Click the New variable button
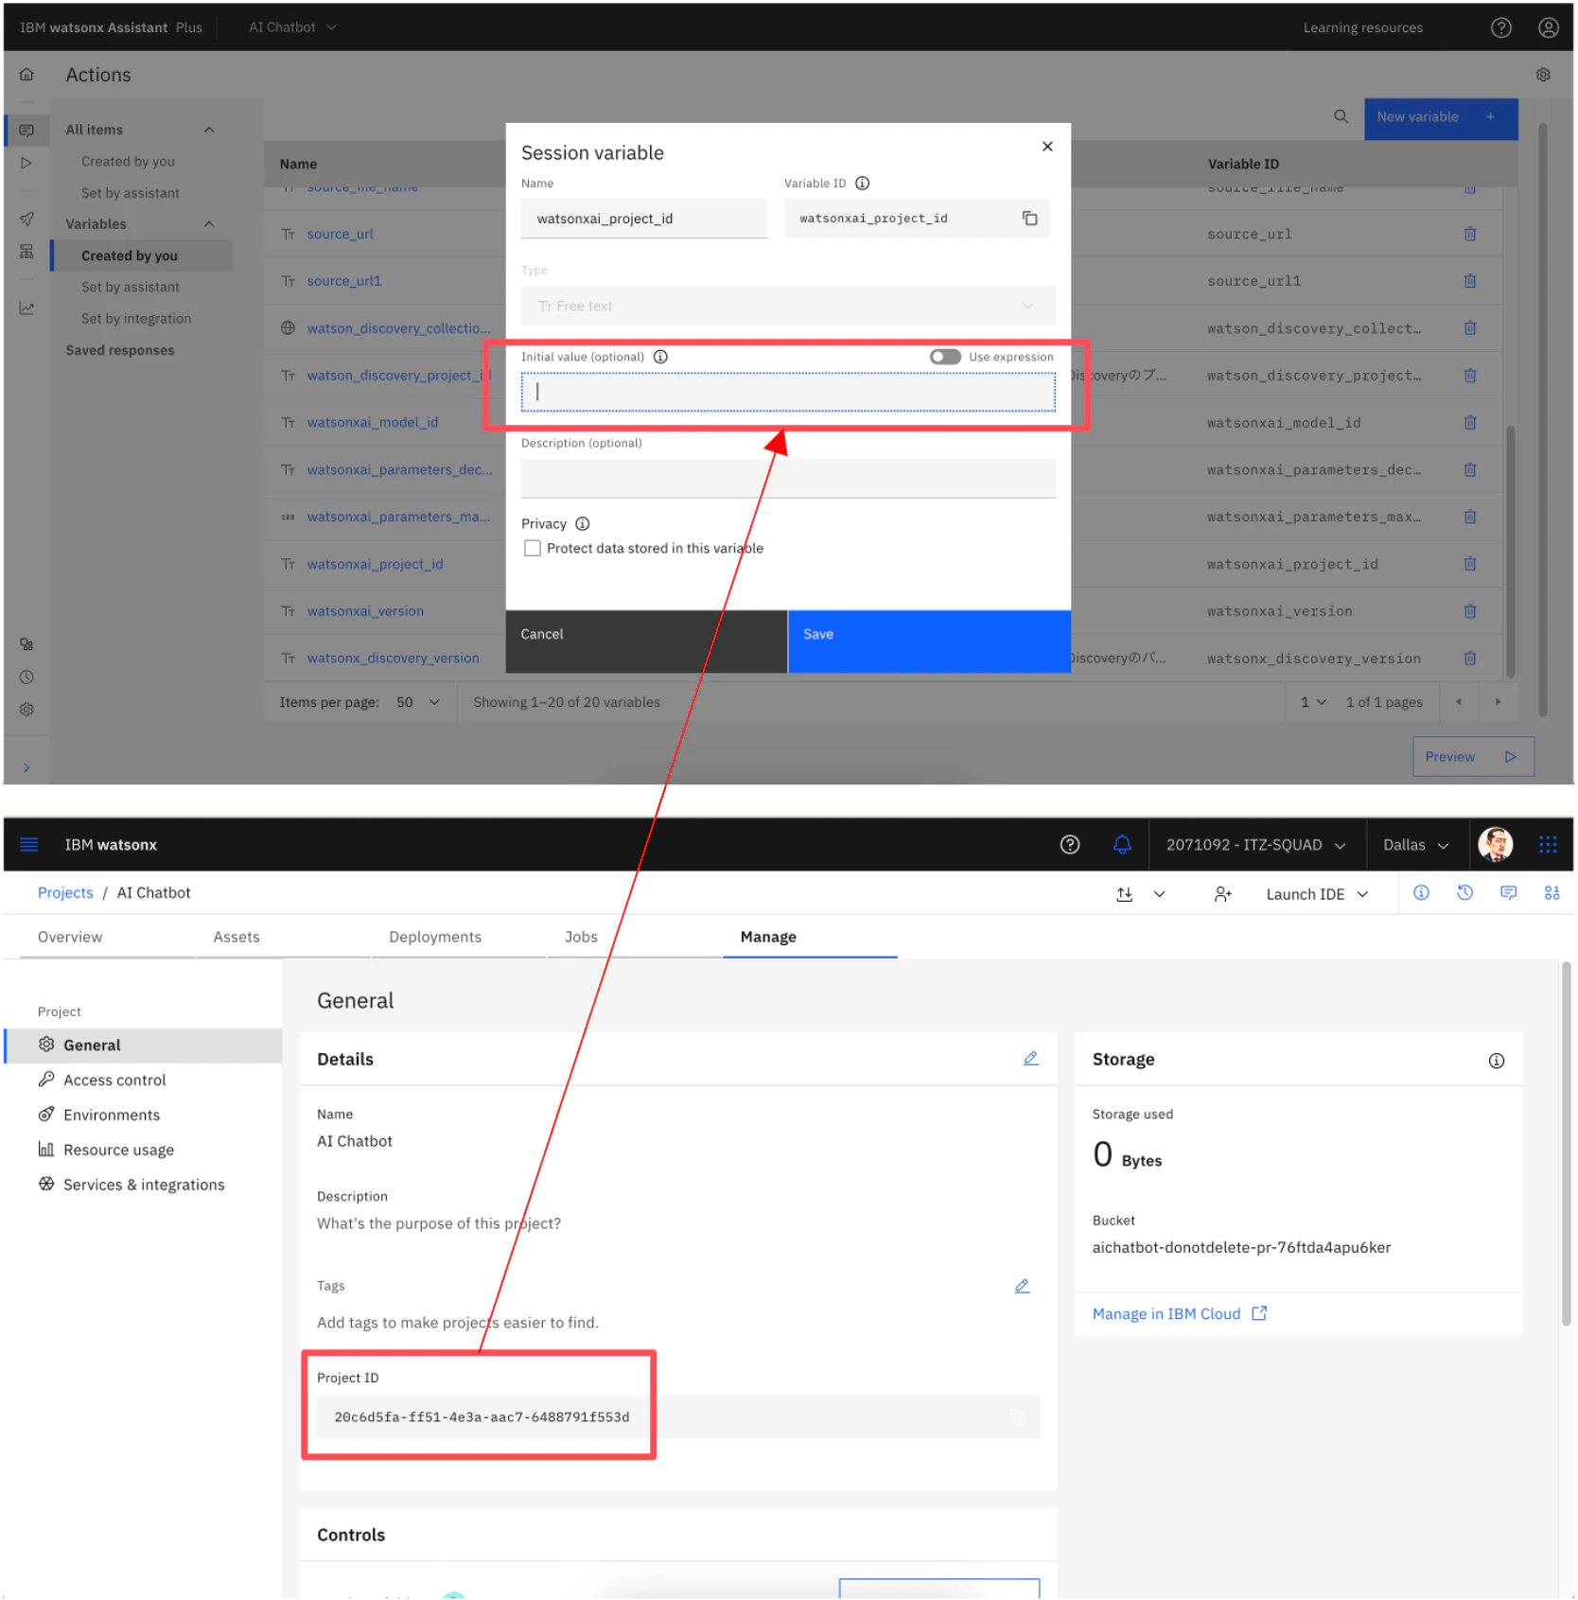 point(1441,117)
